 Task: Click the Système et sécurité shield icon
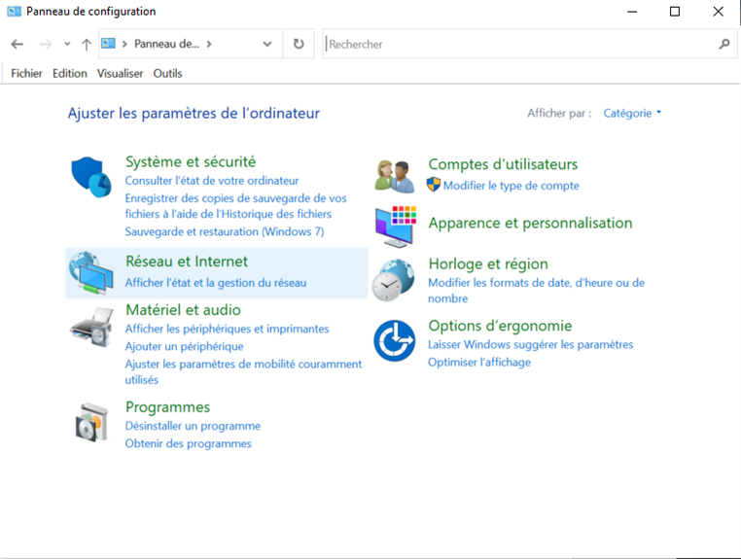(92, 177)
